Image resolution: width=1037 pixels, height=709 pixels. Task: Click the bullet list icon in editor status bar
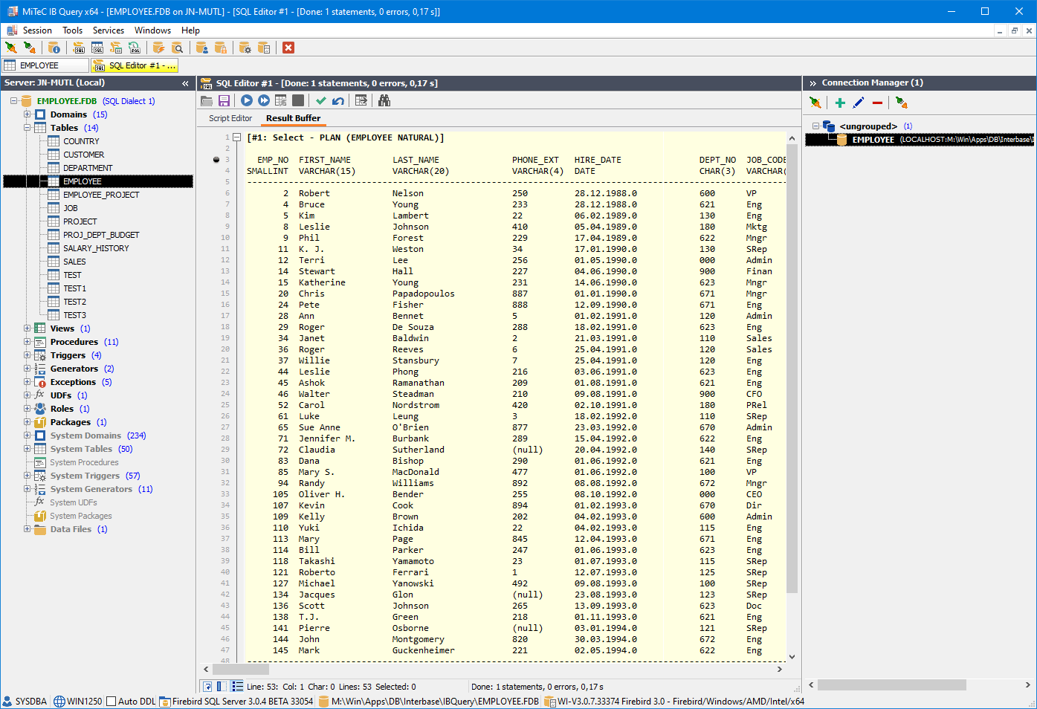237,686
